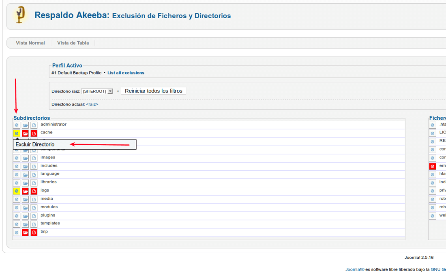Toggle skip subdirectories folder icon for images
The image size is (446, 277).
pyautogui.click(x=25, y=158)
